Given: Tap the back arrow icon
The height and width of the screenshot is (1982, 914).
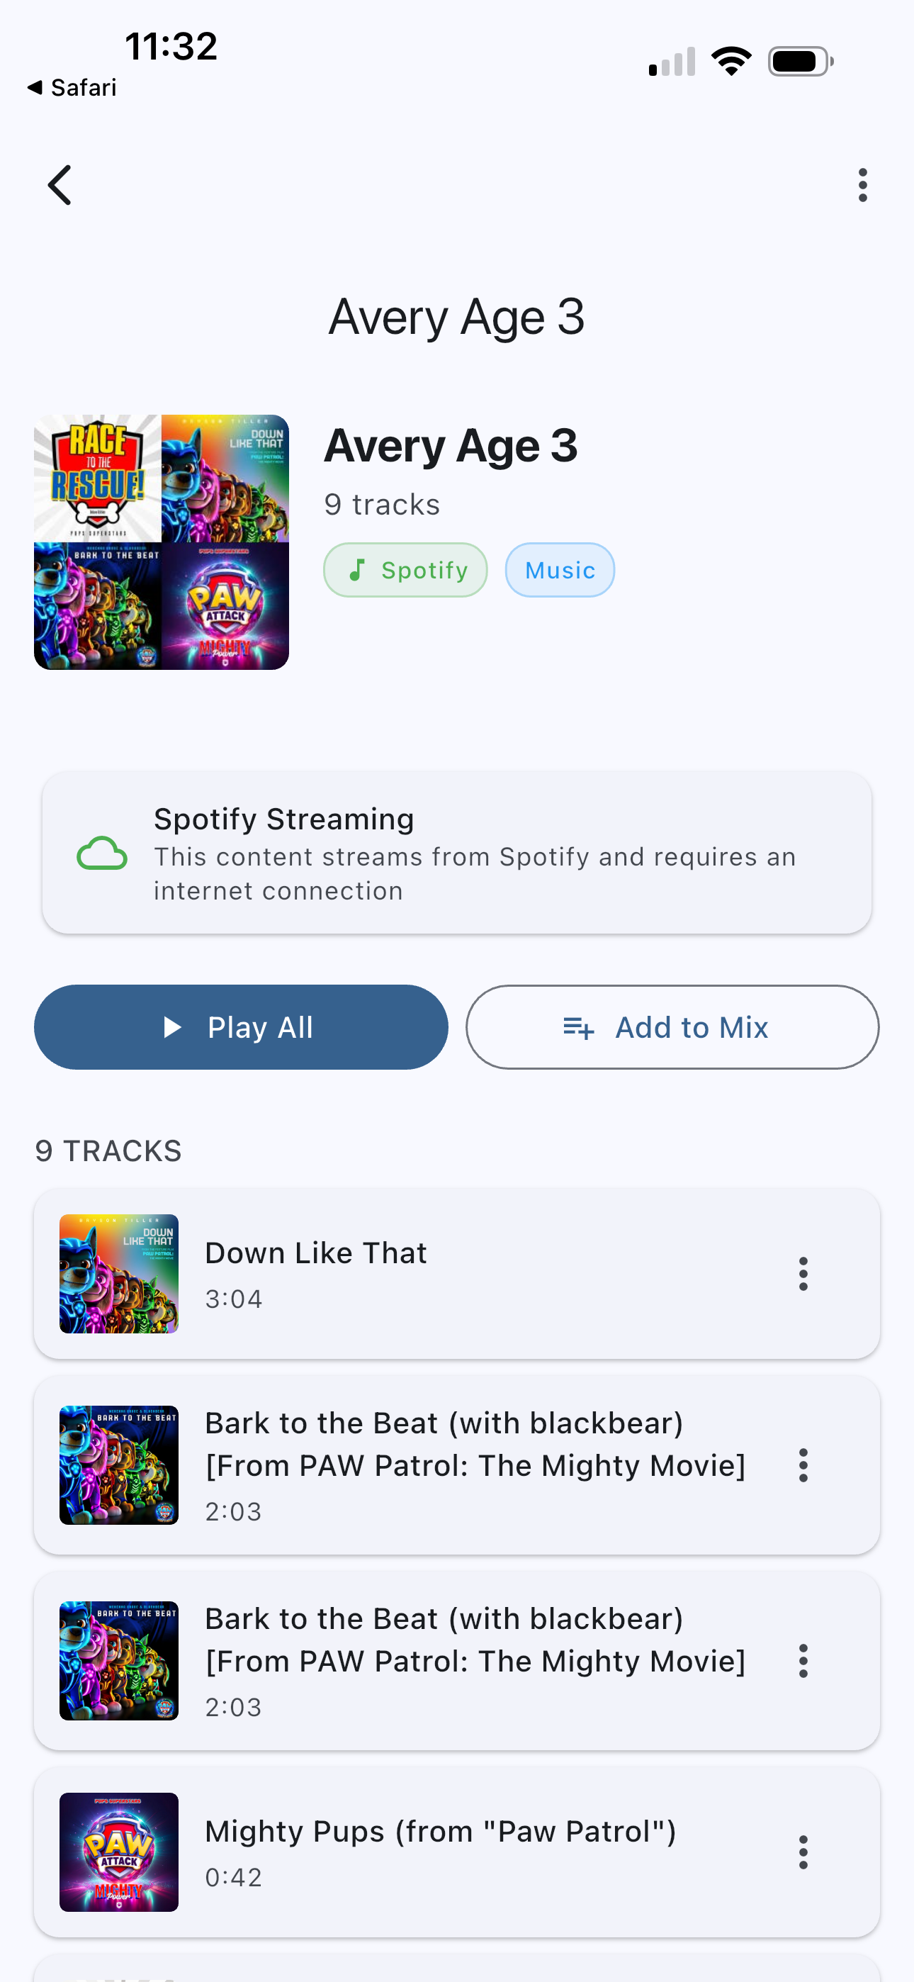Looking at the screenshot, I should click(x=60, y=186).
